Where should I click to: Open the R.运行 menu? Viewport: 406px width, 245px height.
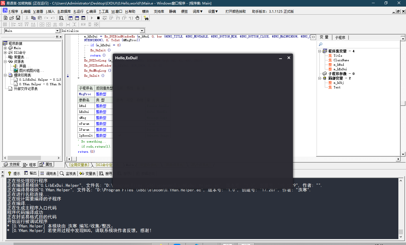(78, 11)
